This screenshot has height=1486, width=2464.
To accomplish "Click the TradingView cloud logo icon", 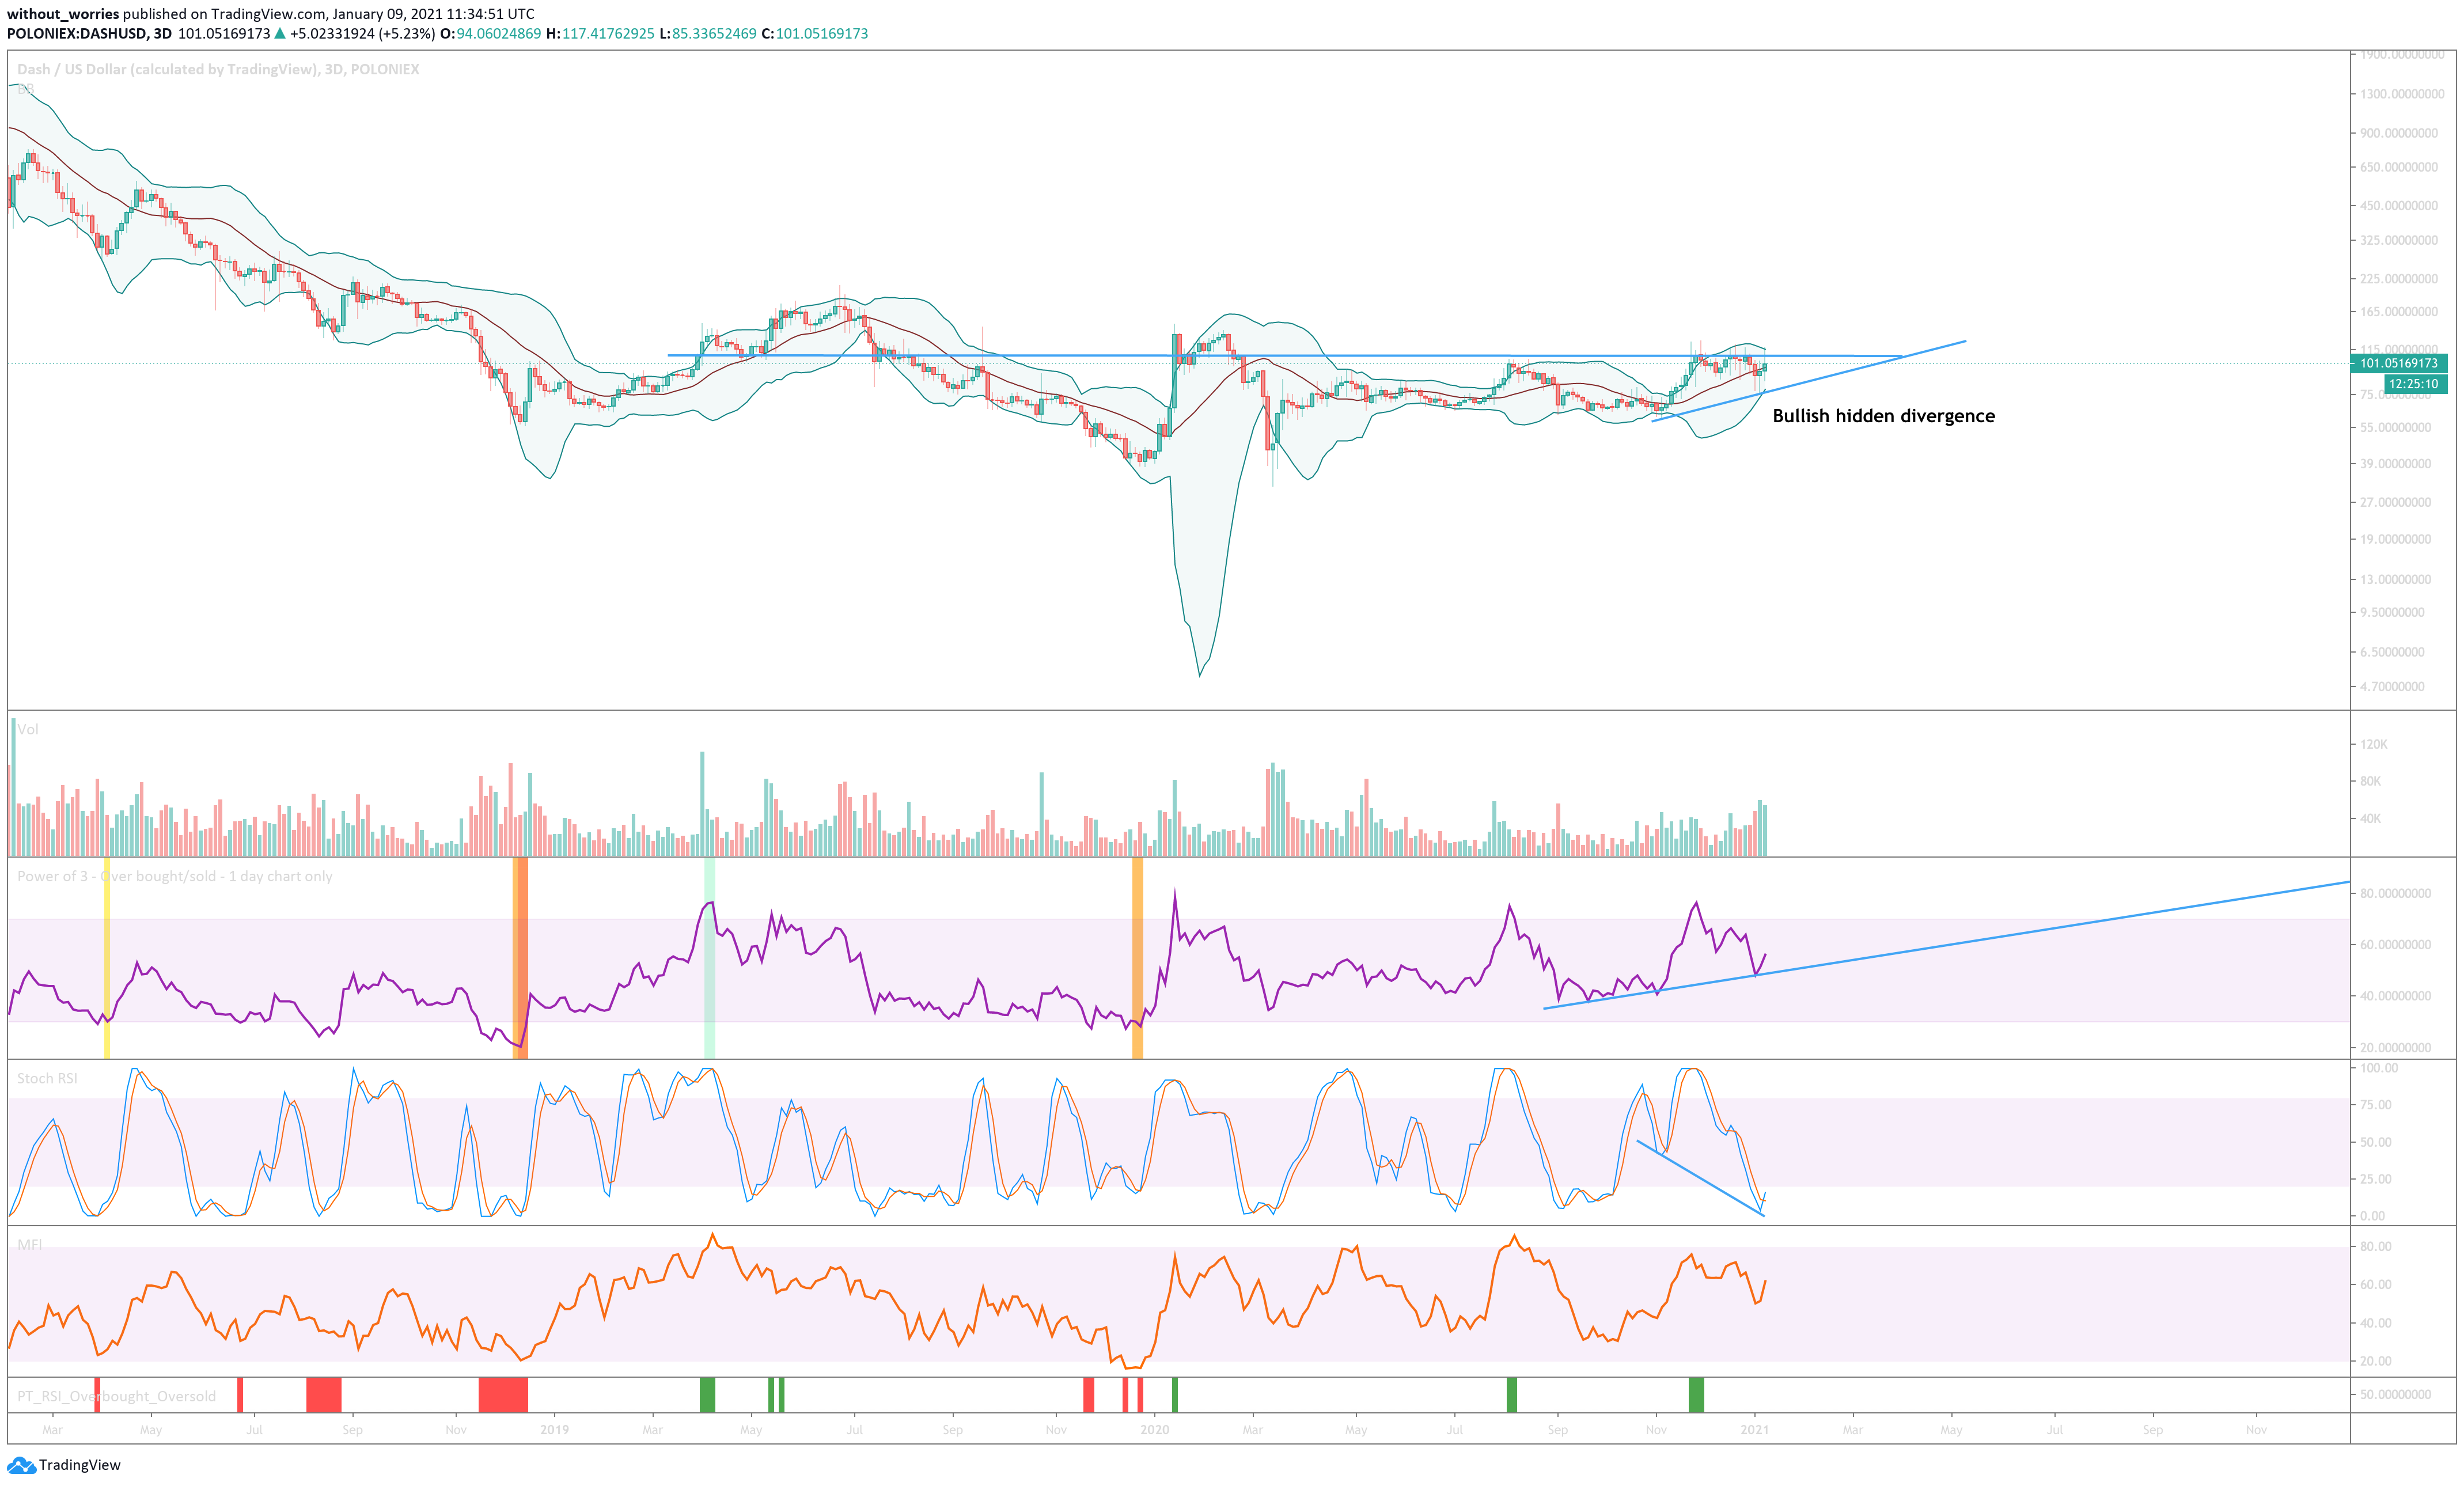I will click(x=21, y=1465).
